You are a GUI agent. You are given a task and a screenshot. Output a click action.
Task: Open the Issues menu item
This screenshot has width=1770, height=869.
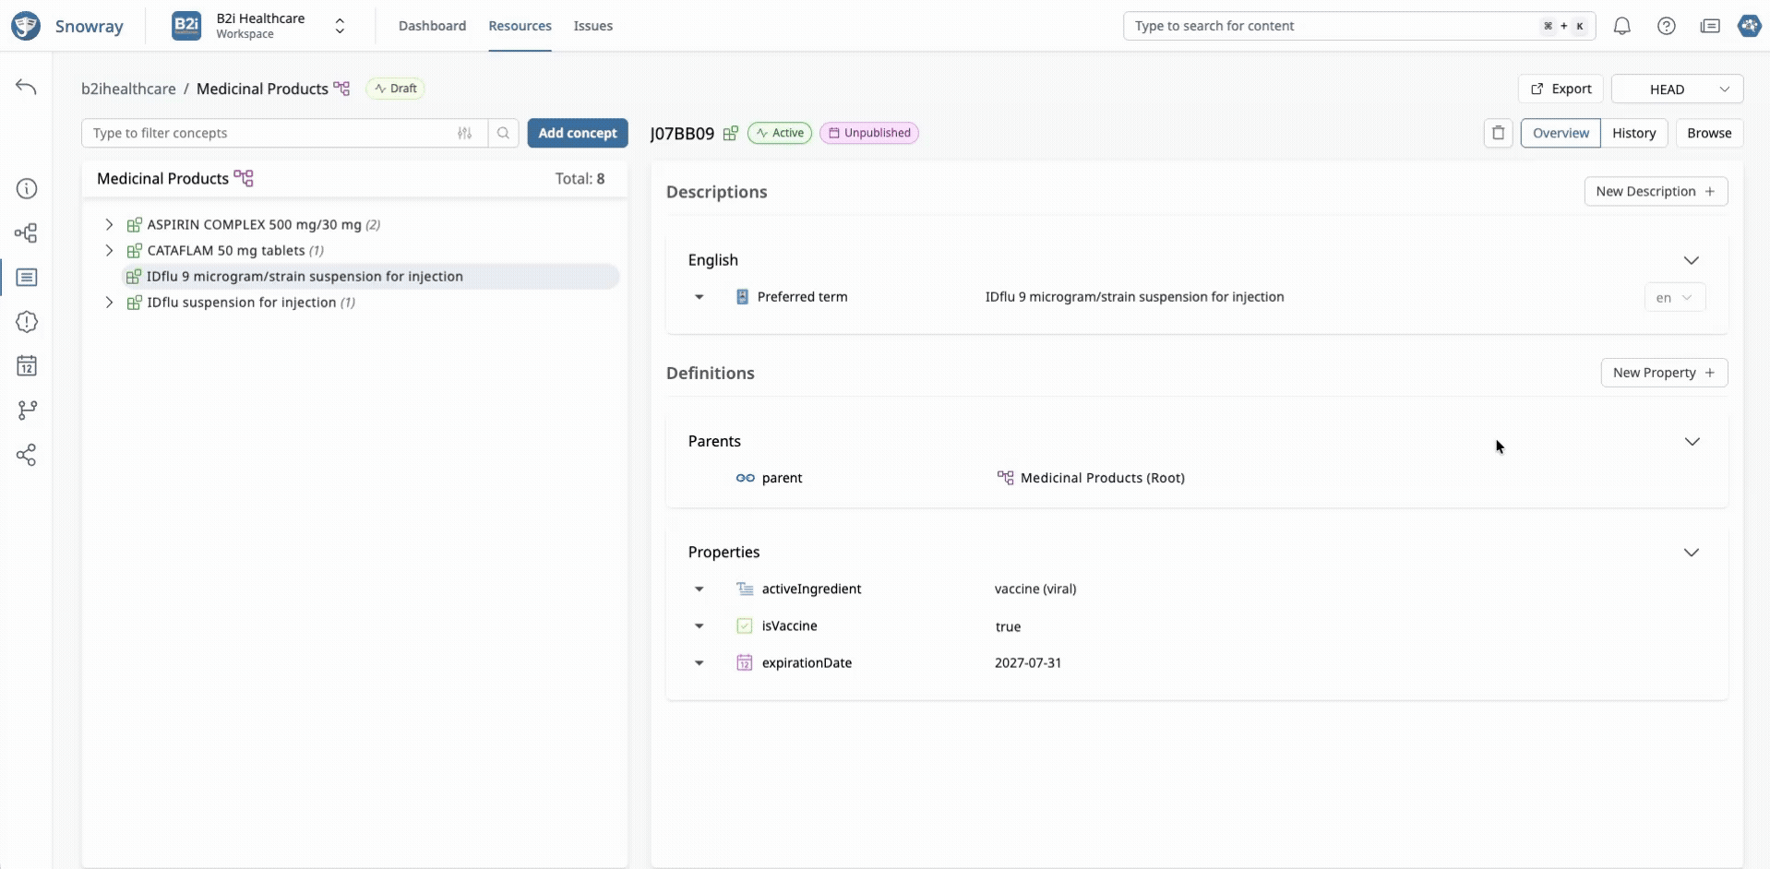pos(592,26)
